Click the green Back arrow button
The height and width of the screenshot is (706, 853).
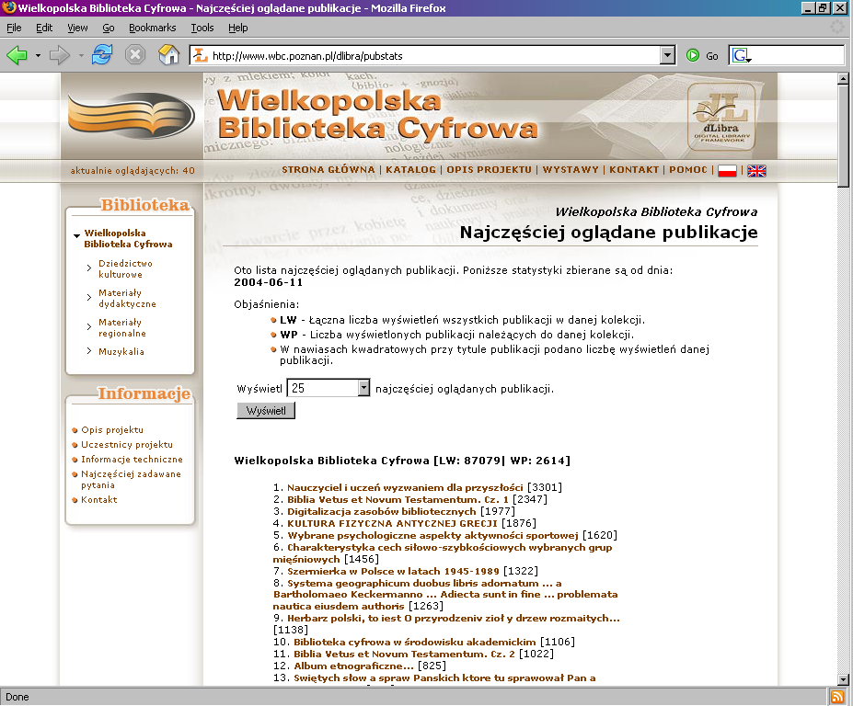(x=17, y=55)
